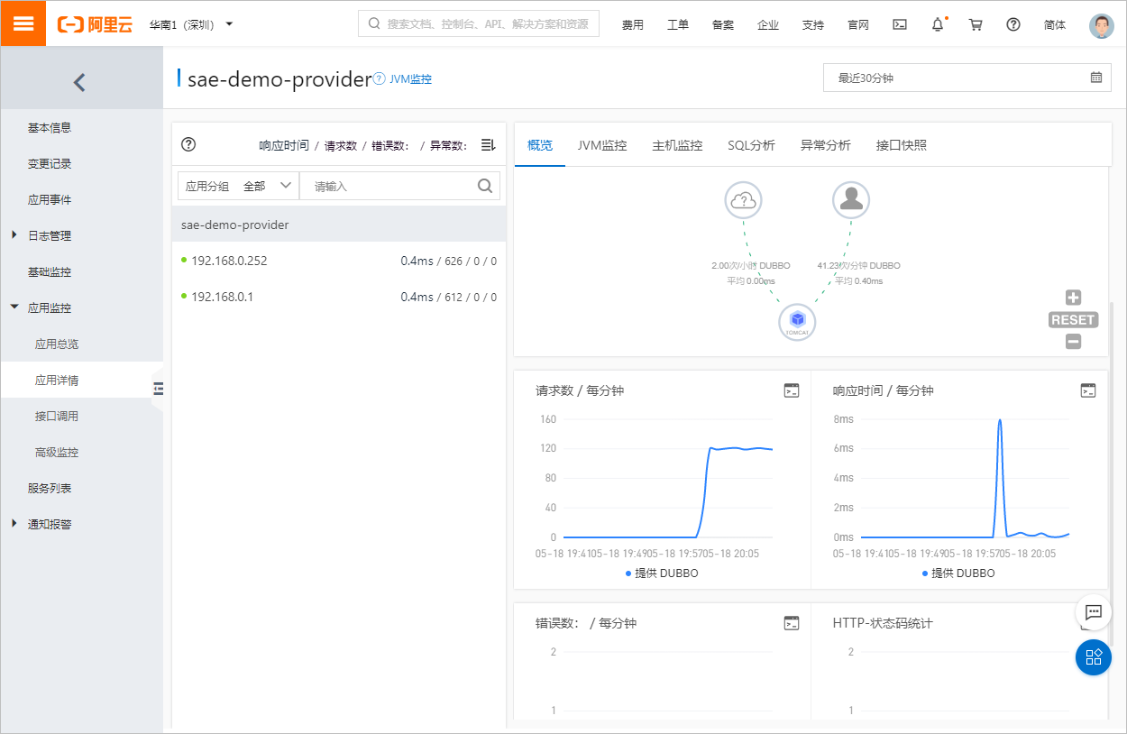Click the top search box
The height and width of the screenshot is (734, 1127).
[479, 23]
